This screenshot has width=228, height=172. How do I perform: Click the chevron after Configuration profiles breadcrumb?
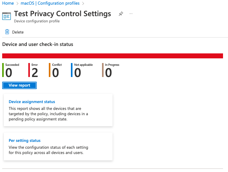pyautogui.click(x=83, y=3)
